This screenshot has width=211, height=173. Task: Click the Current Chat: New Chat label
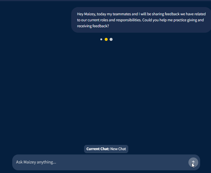(x=106, y=149)
